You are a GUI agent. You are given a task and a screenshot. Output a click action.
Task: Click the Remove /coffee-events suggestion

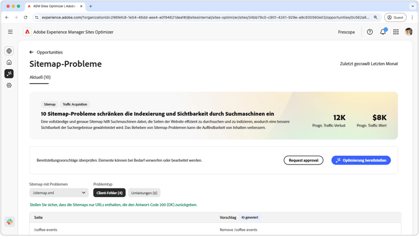(x=239, y=230)
